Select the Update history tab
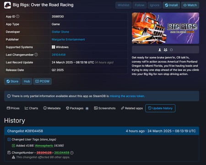 (160, 108)
